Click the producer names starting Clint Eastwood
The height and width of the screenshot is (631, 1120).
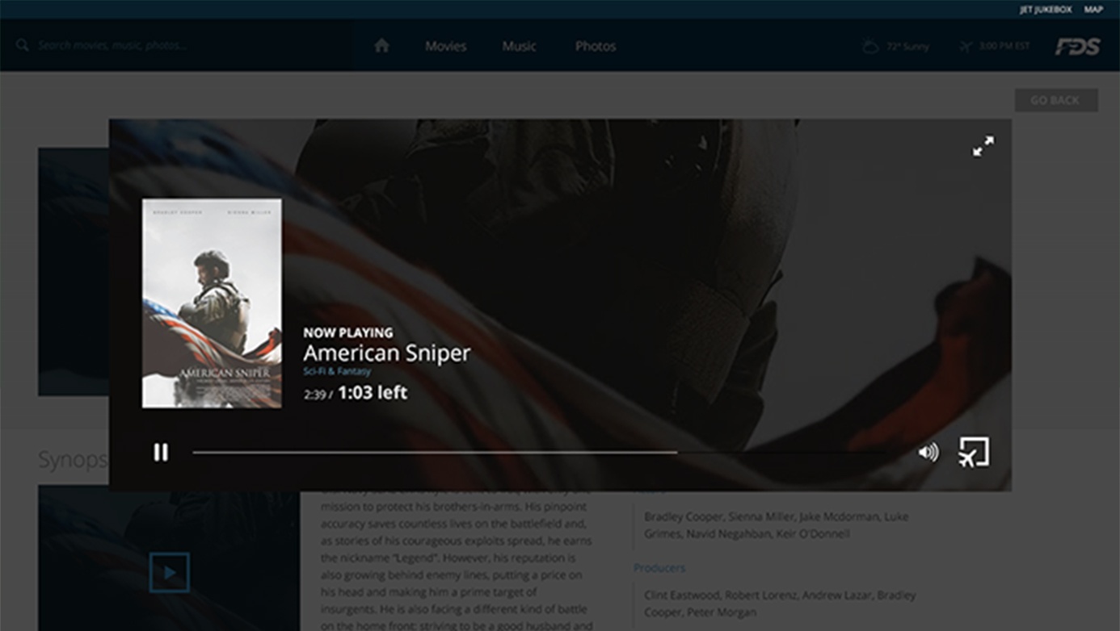tap(781, 603)
